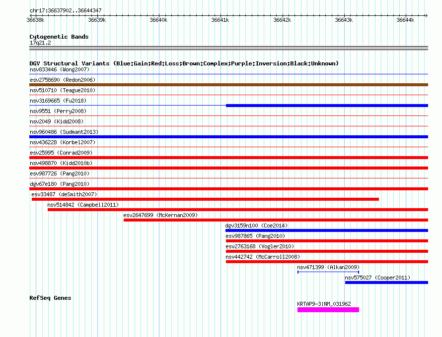Click the 36641k ruler tick mark
Screen dimensions: 442x337
(x=221, y=15)
